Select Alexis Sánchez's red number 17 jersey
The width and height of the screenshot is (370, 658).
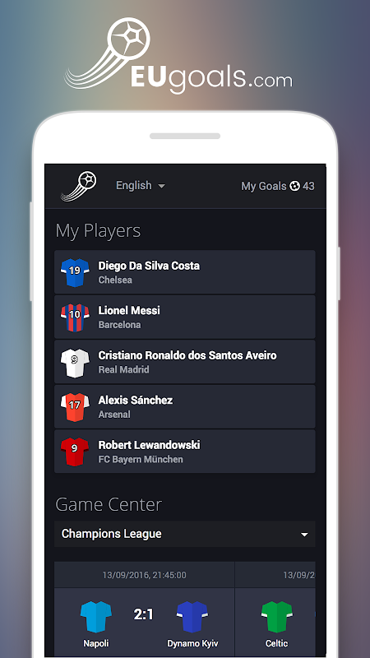point(75,407)
